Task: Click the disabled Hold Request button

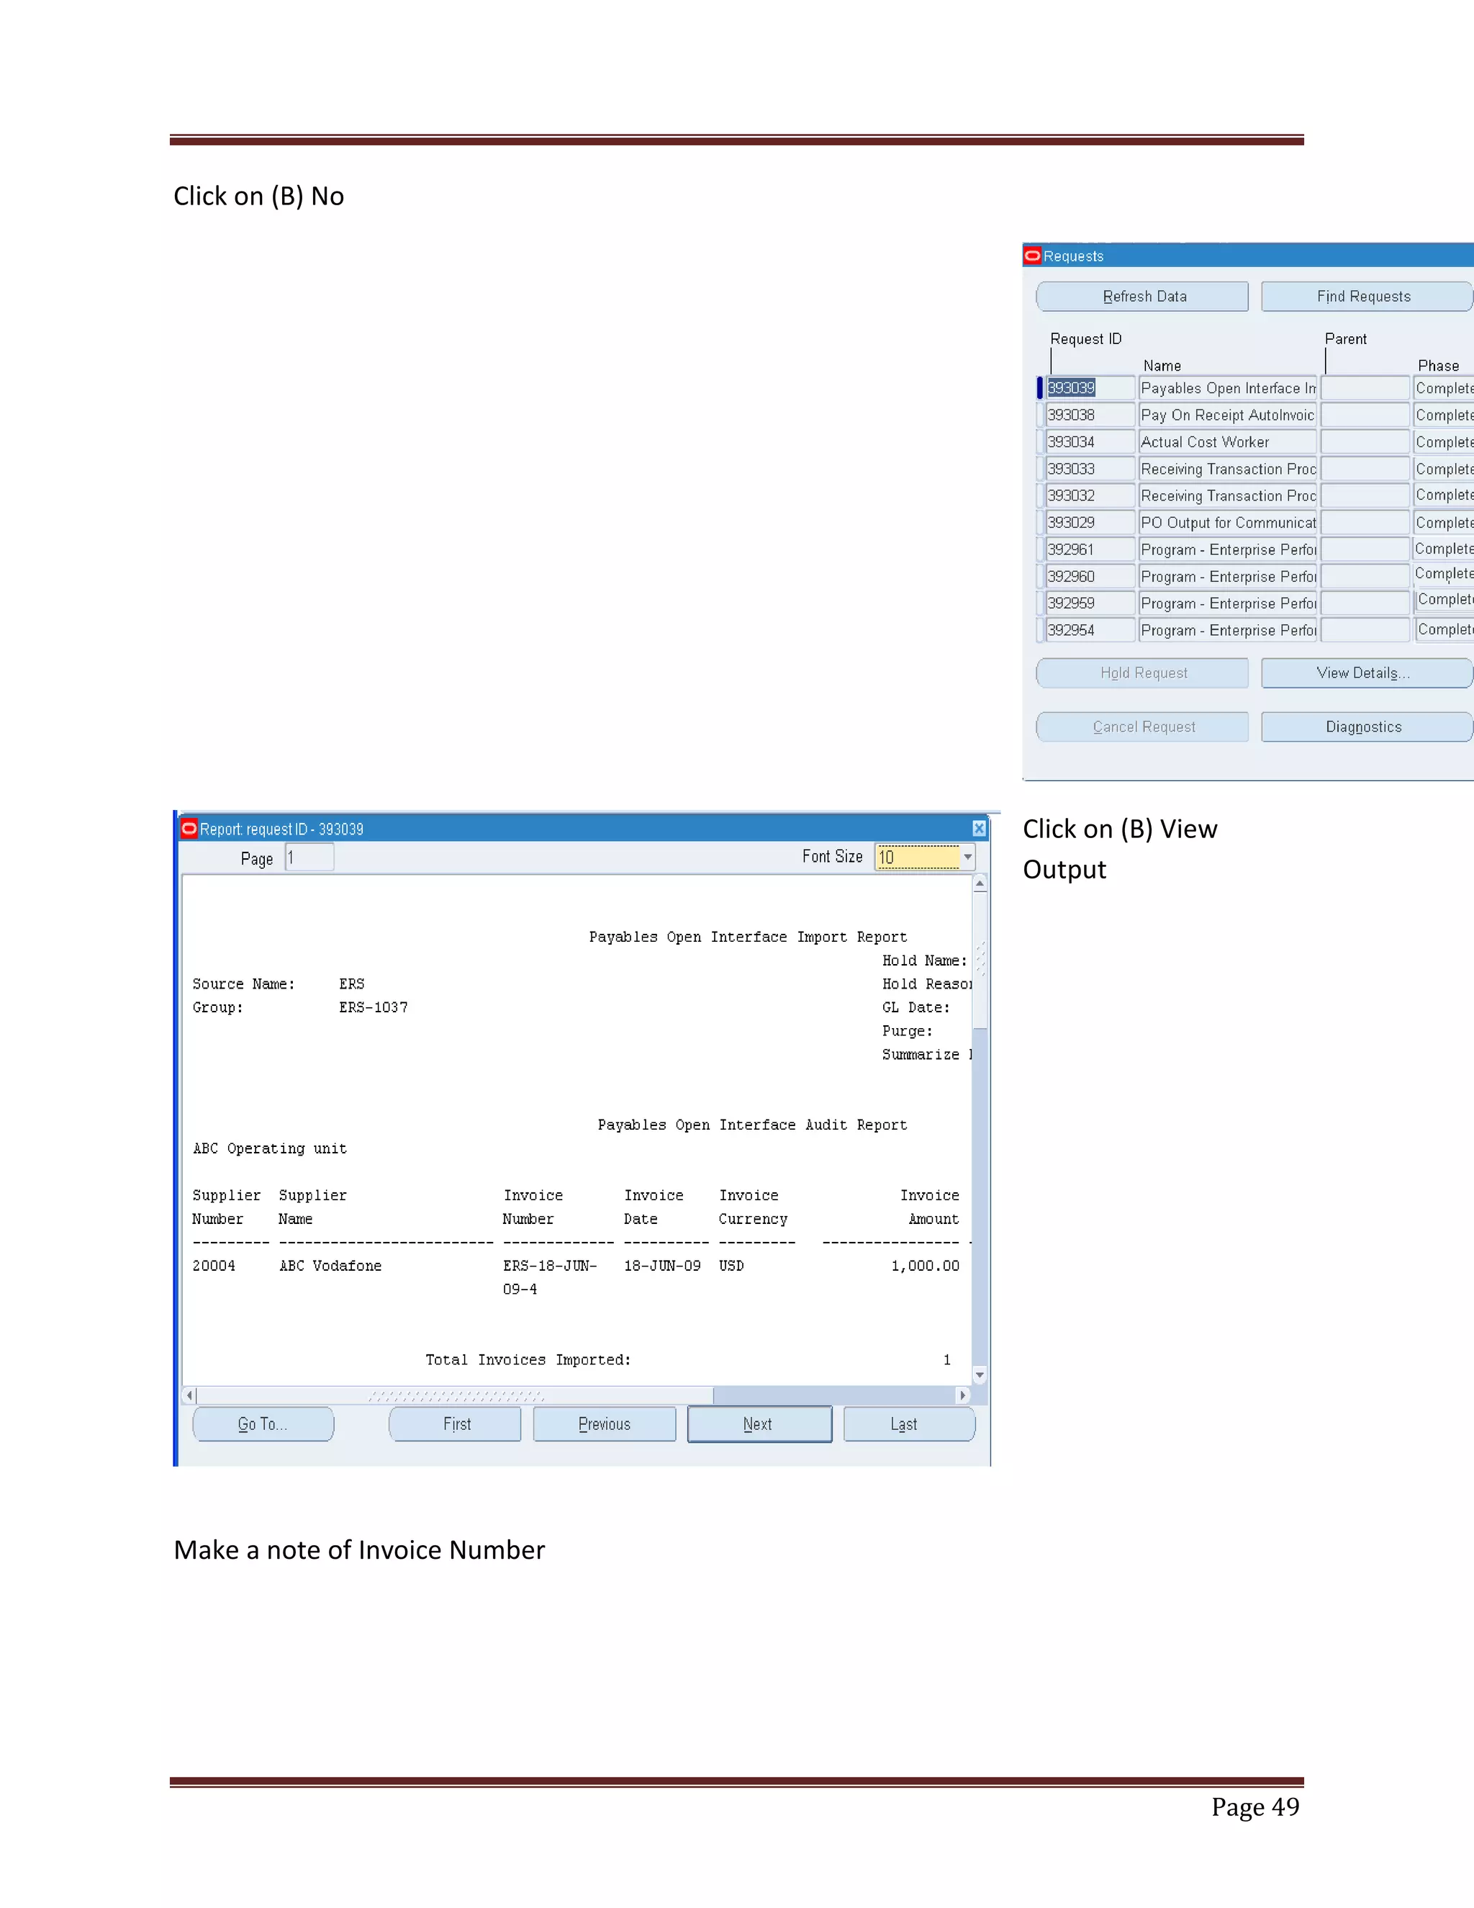Action: pos(1142,672)
